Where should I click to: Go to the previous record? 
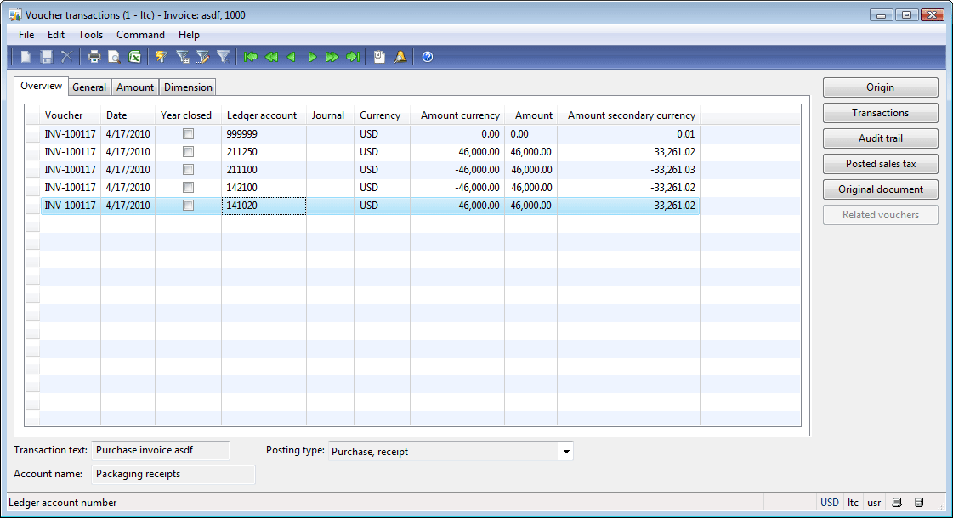pos(292,57)
